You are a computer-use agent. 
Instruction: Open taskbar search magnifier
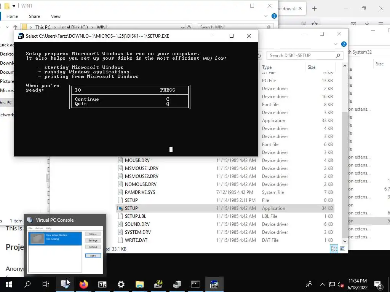pyautogui.click(x=27, y=284)
